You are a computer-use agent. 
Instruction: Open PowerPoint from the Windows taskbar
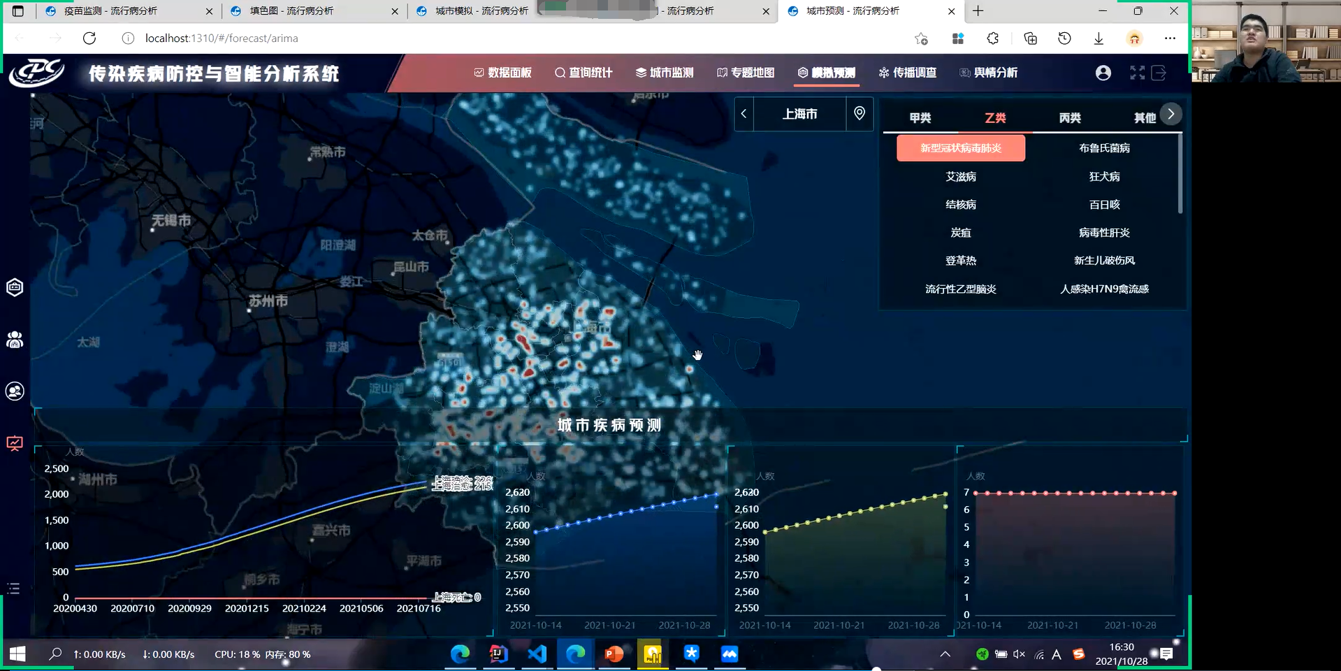tap(614, 654)
